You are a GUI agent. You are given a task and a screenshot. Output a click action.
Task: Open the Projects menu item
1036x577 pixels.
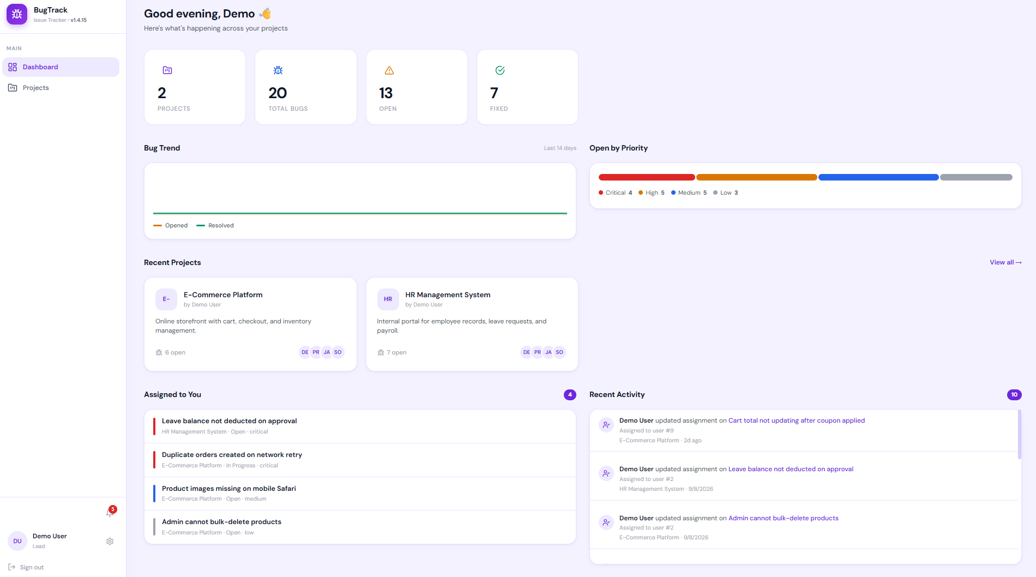click(x=61, y=88)
